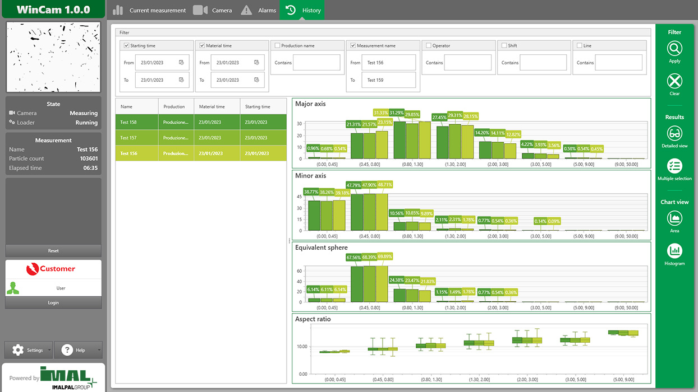Switch to the Current measurement tab
The width and height of the screenshot is (698, 392).
click(x=149, y=10)
